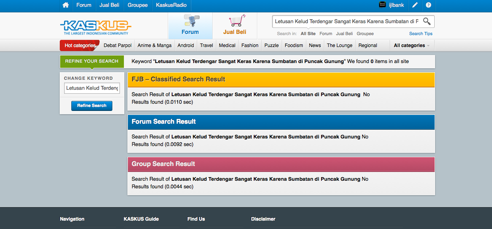The width and height of the screenshot is (492, 229).
Task: Go to the home icon in top bar
Action: pos(66,5)
